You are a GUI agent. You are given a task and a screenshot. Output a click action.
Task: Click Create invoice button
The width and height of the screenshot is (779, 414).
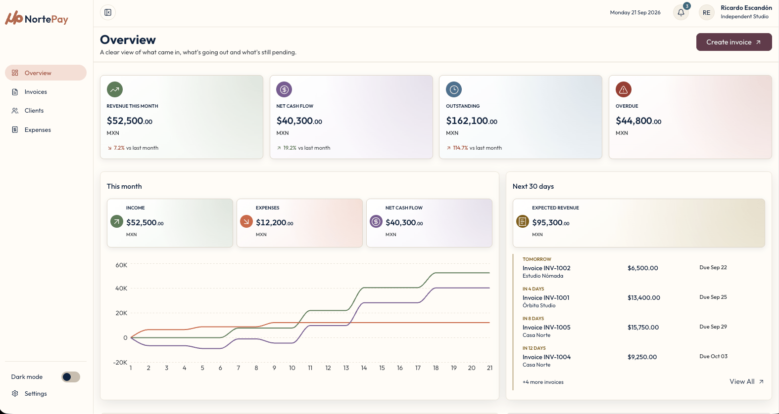(734, 42)
